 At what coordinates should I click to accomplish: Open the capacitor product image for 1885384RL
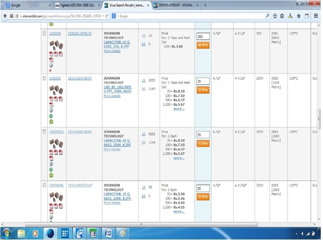point(56,197)
